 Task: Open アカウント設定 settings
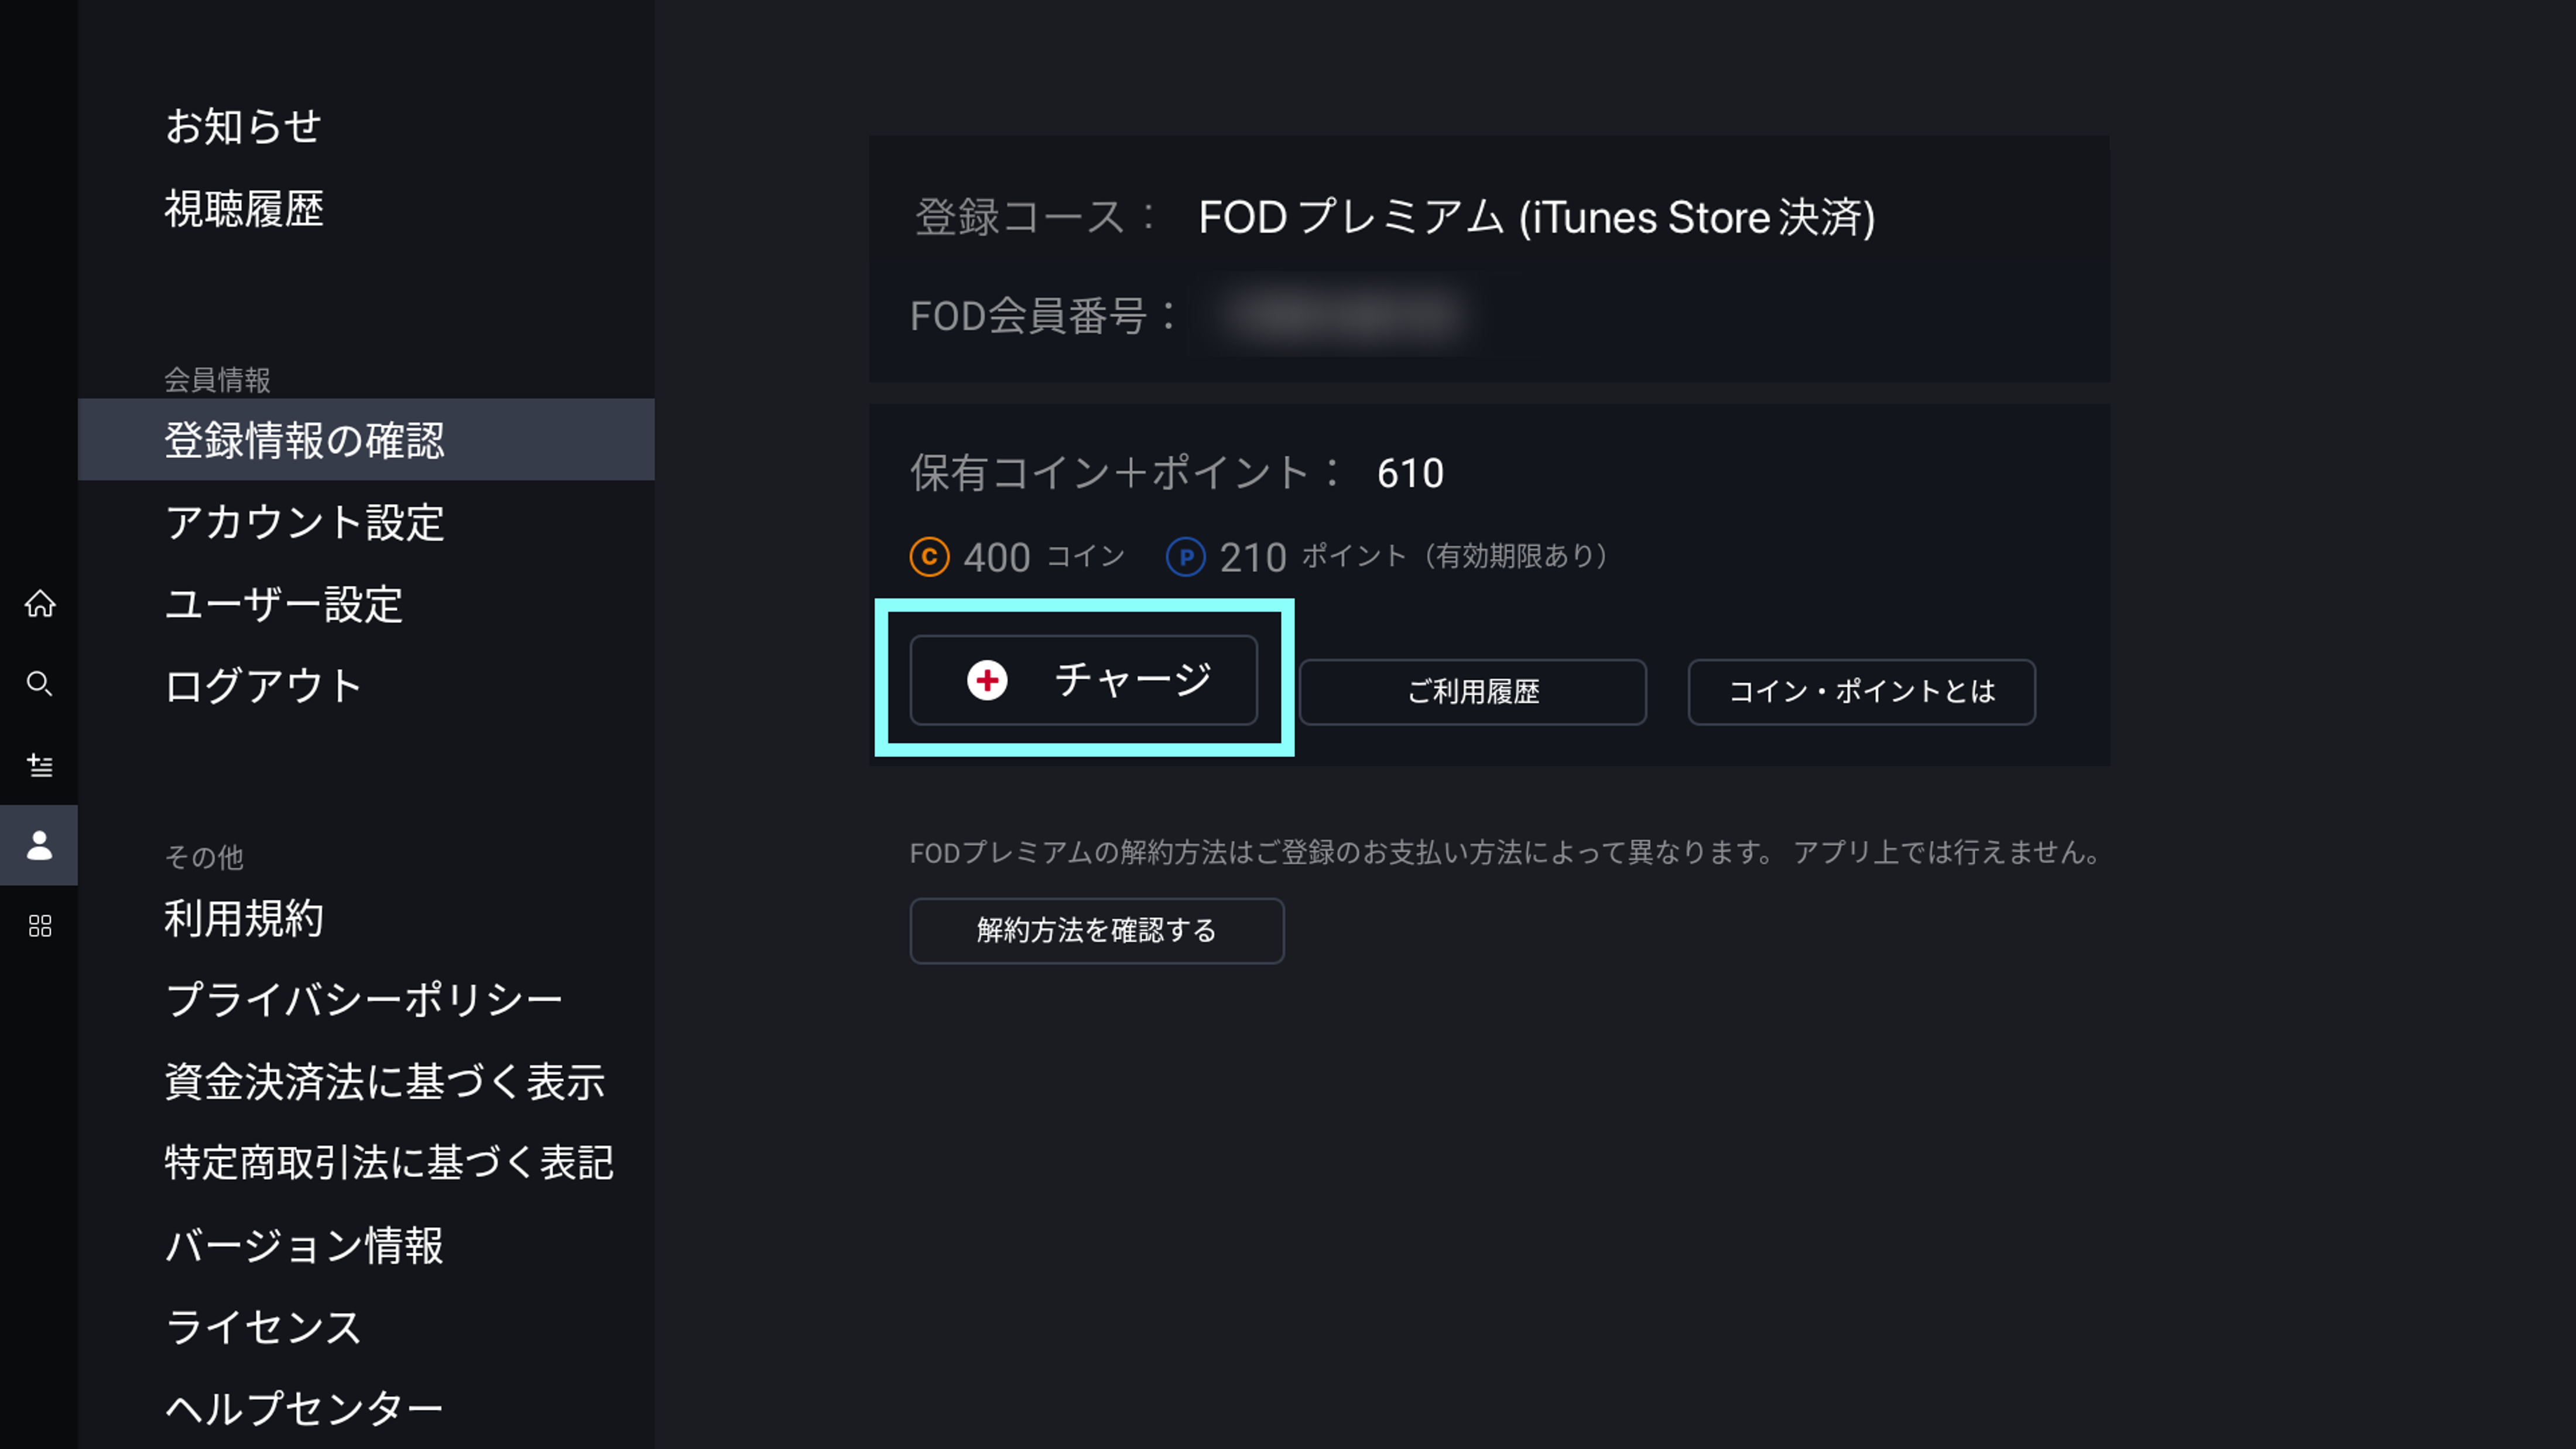[305, 522]
